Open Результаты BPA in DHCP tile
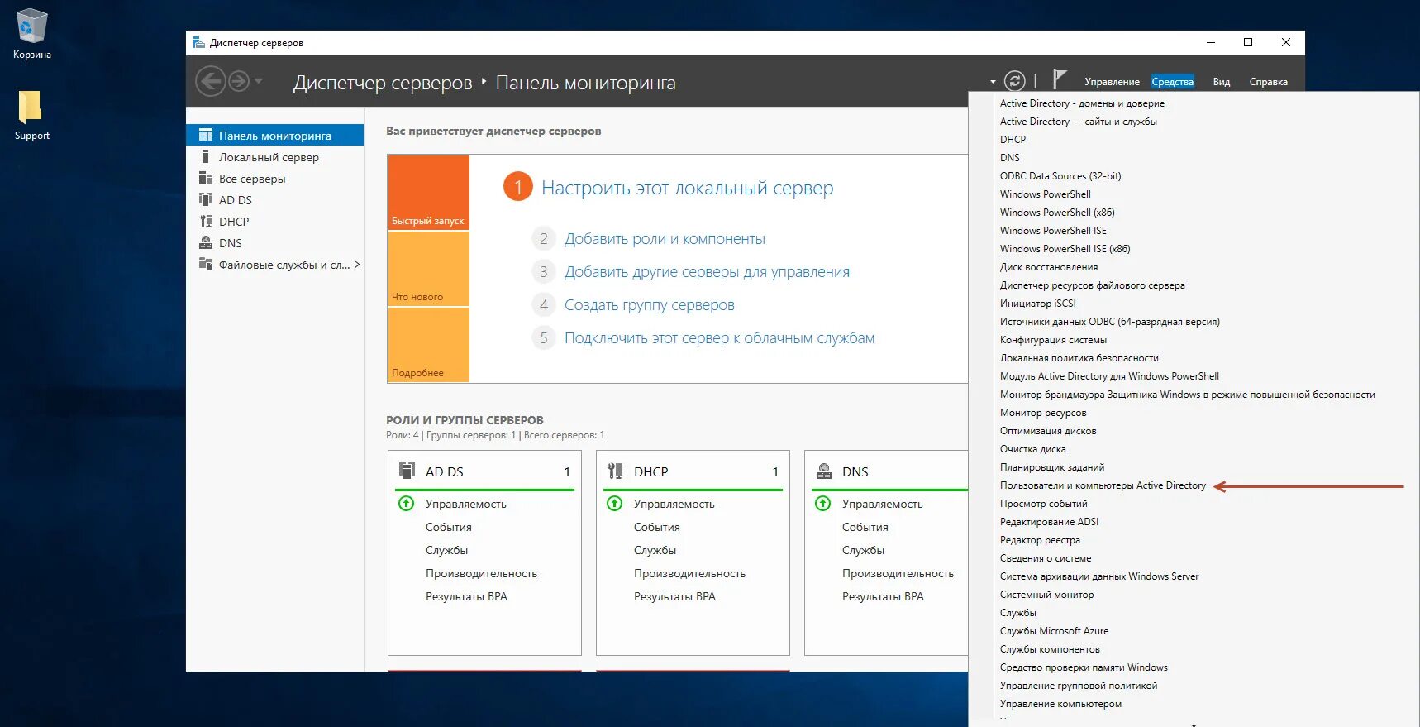1420x727 pixels. pos(674,596)
